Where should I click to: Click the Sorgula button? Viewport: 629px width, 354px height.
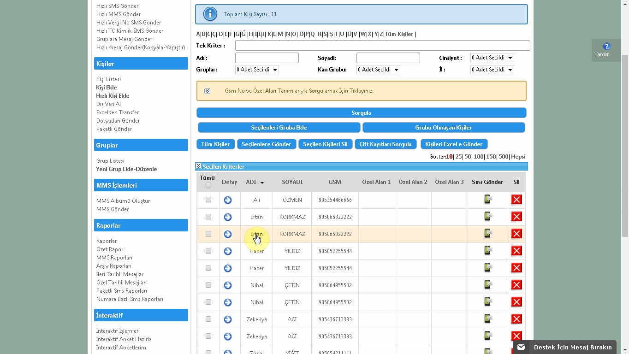coord(361,113)
